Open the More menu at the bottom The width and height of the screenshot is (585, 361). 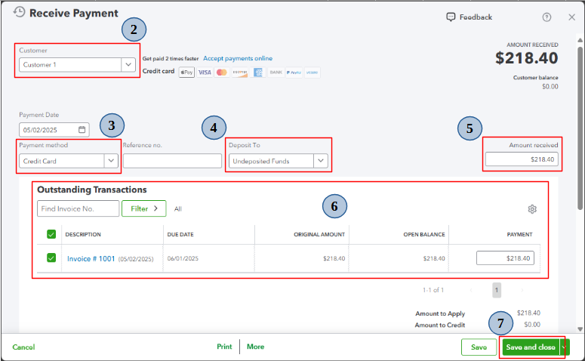point(255,347)
